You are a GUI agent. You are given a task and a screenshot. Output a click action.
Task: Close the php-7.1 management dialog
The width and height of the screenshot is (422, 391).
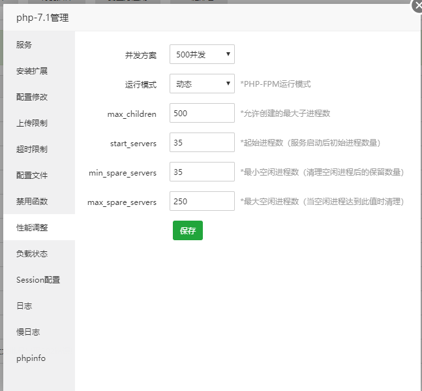click(417, 5)
